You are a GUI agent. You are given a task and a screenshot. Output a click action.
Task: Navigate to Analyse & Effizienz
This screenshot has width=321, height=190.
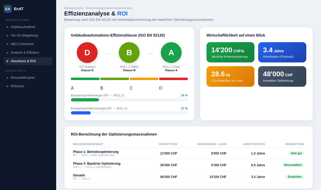28,53
